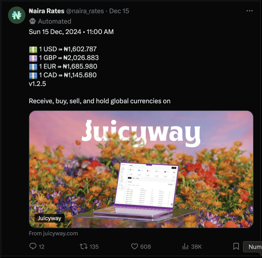The image size is (262, 258).
Task: Click the Juicyway caption badge on card
Action: click(x=49, y=218)
